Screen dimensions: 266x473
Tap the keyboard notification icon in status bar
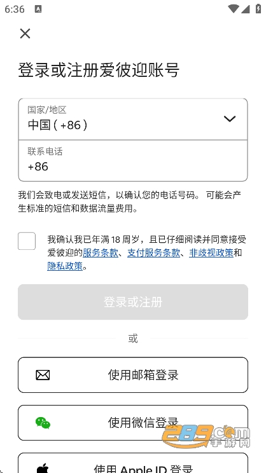(38, 9)
